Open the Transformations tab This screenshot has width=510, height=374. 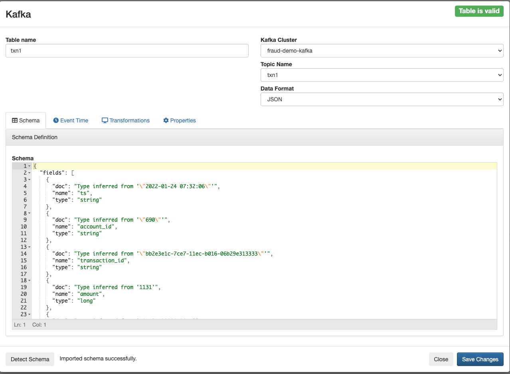point(126,120)
